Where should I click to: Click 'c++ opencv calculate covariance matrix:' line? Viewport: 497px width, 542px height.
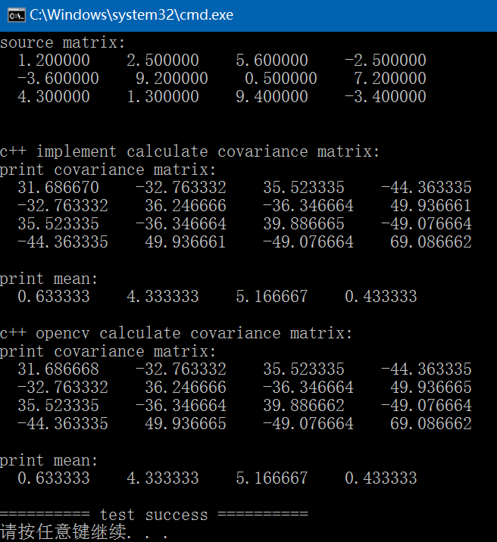176,333
